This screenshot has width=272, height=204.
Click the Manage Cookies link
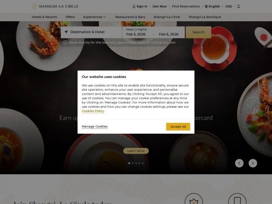pyautogui.click(x=95, y=126)
